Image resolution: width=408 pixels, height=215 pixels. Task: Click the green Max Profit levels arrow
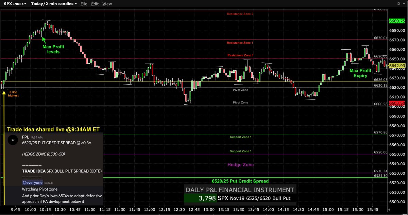(43, 40)
